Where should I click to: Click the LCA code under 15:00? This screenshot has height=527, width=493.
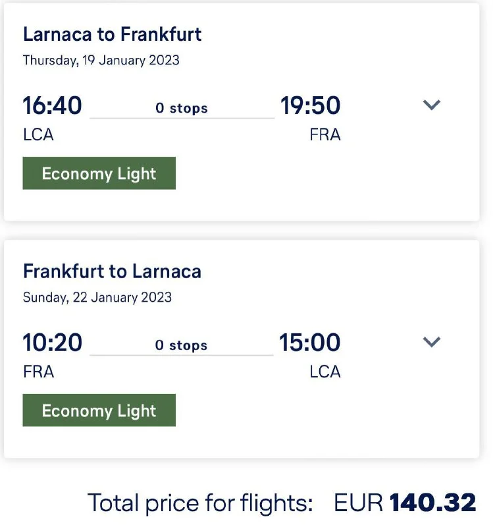click(x=325, y=372)
